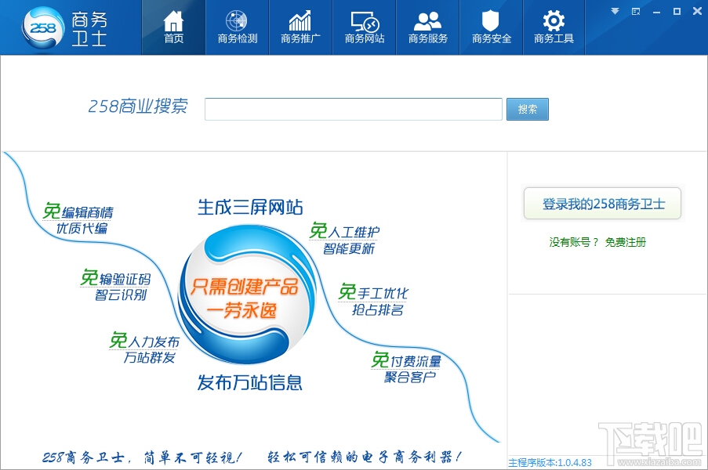The width and height of the screenshot is (708, 470).
Task: Click the 258 商务卫士 logo
Action: 64,28
